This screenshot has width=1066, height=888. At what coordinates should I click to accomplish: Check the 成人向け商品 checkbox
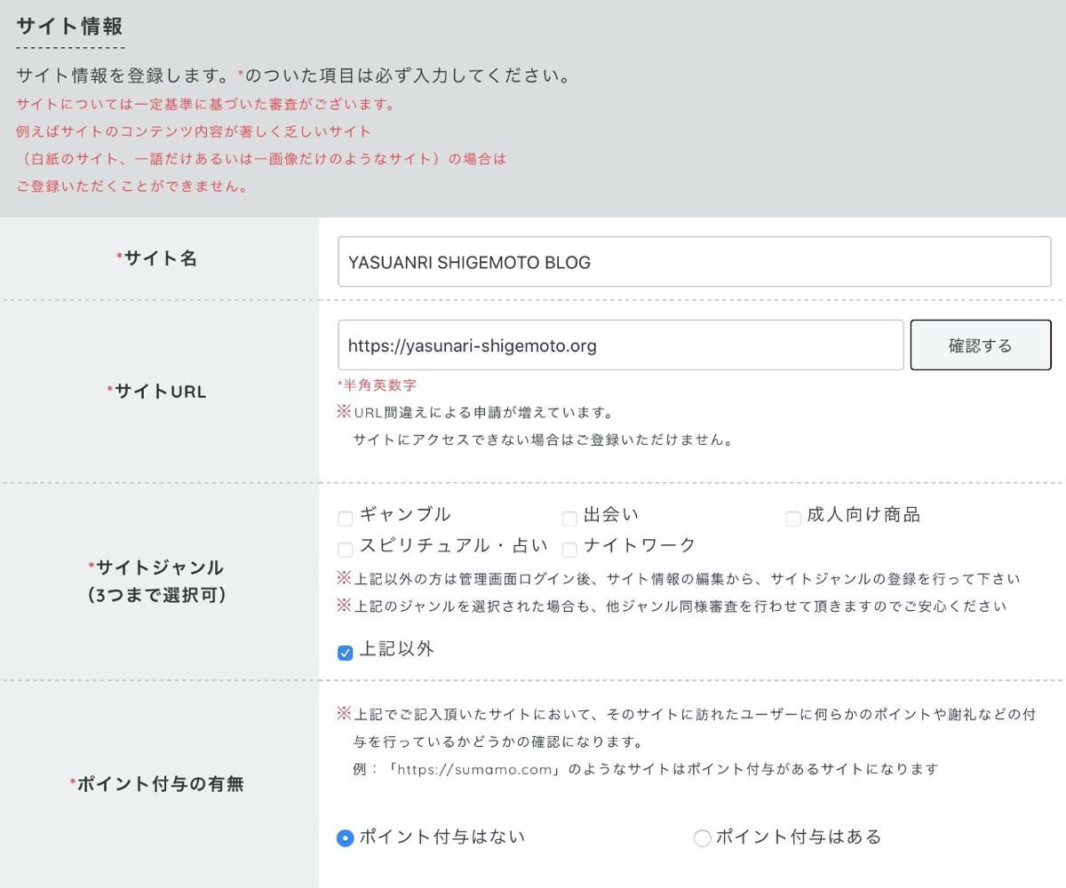coord(793,518)
